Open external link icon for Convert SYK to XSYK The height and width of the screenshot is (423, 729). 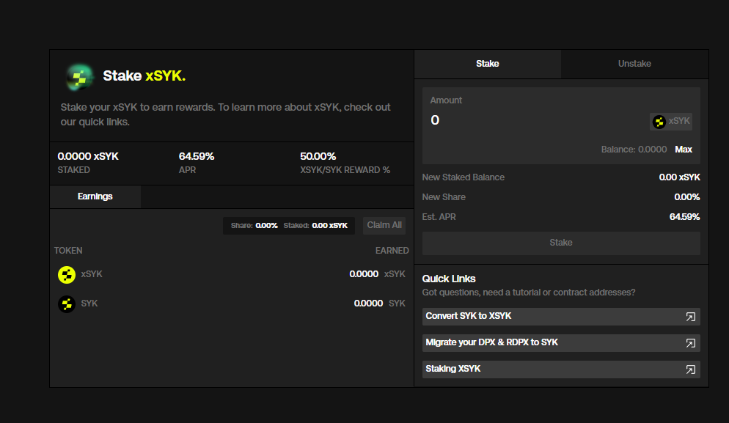click(690, 317)
